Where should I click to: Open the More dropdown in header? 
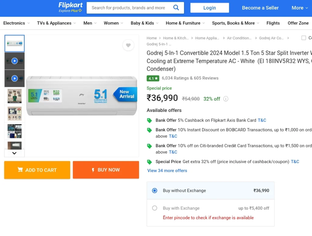coord(300,8)
